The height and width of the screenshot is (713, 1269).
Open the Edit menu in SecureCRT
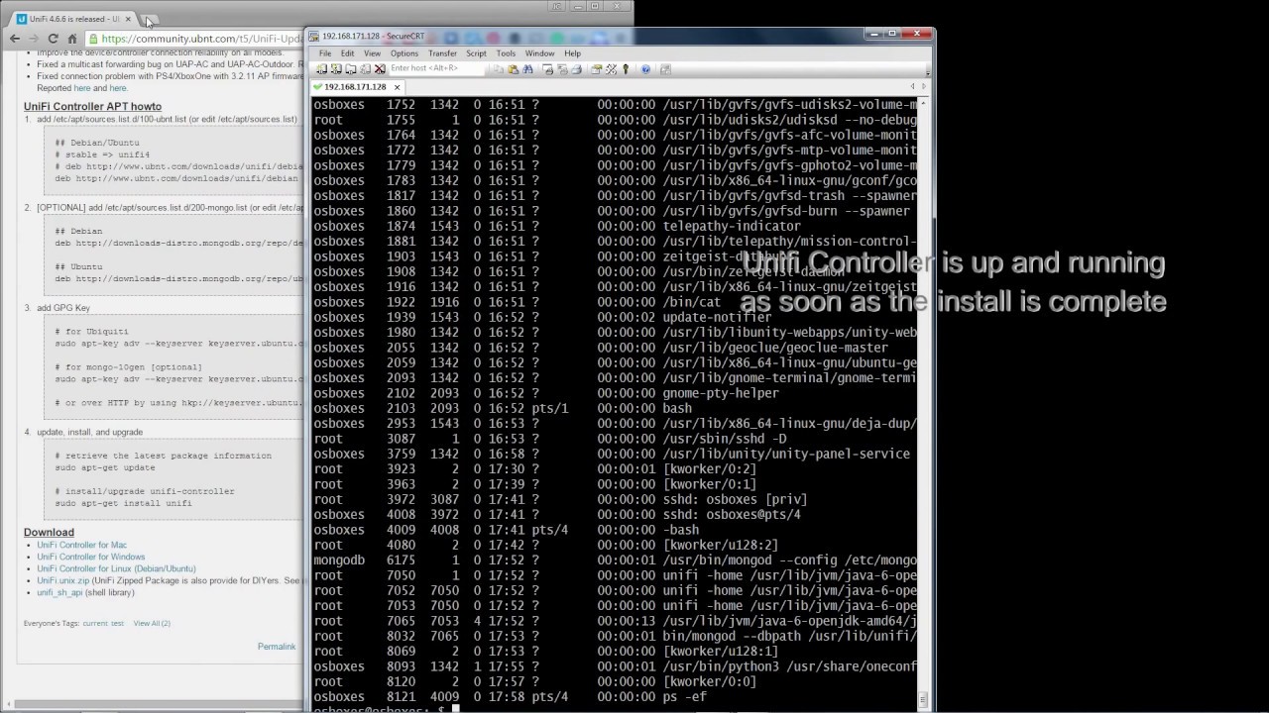coord(347,53)
